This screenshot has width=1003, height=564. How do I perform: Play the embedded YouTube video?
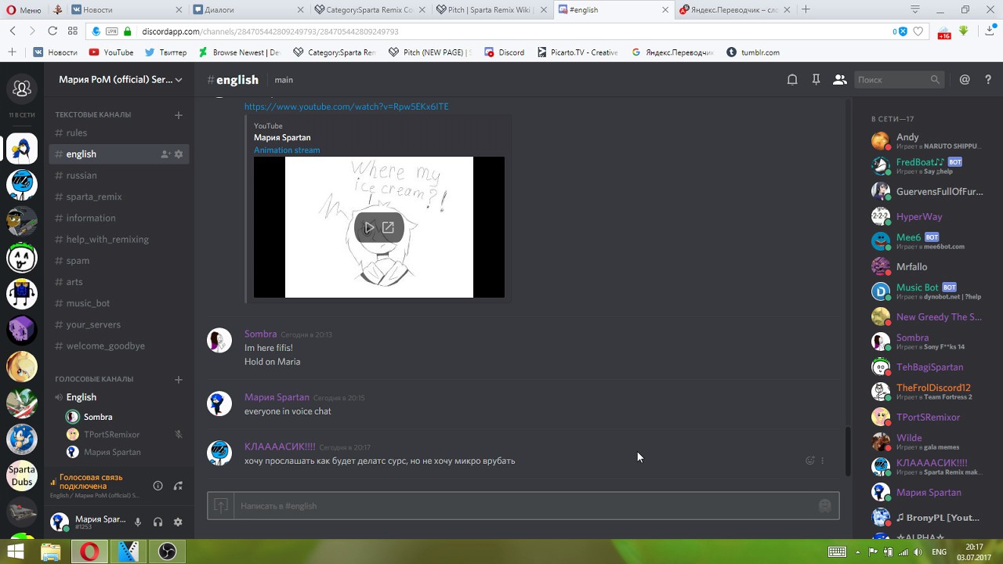click(369, 228)
